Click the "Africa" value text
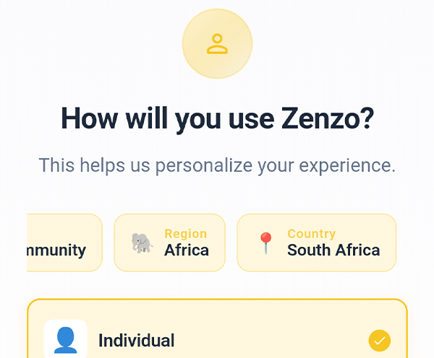 [x=187, y=250]
